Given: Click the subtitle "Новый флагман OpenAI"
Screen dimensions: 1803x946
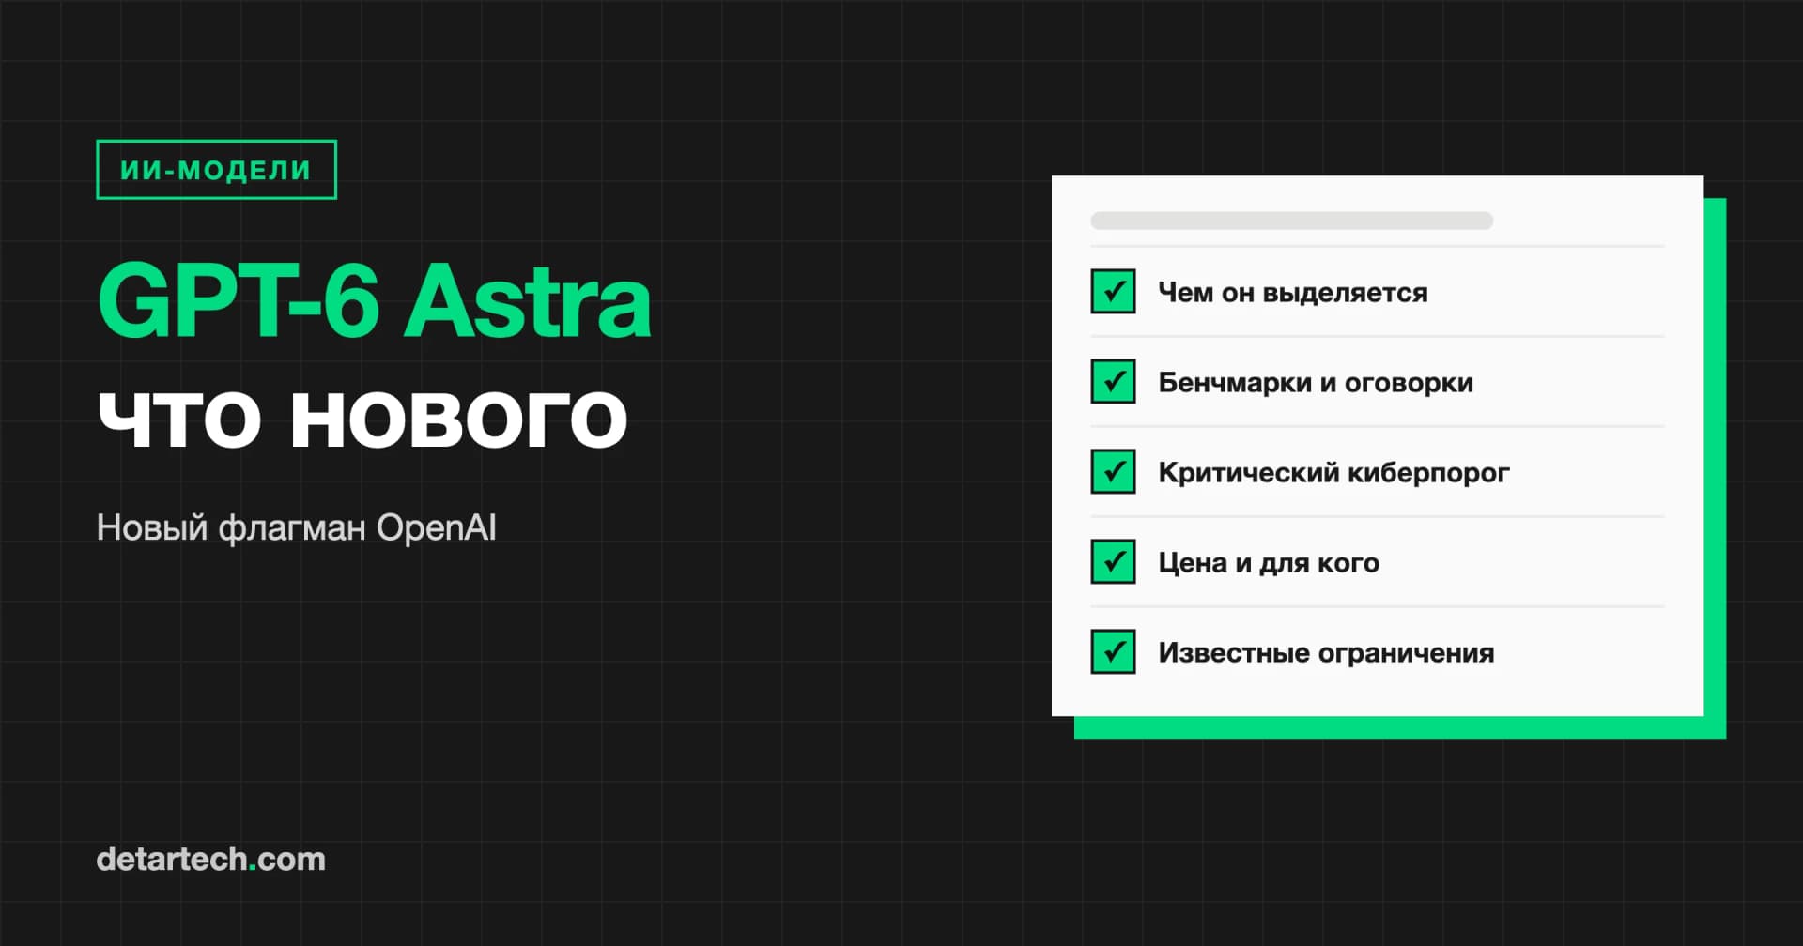Looking at the screenshot, I should pos(297,527).
